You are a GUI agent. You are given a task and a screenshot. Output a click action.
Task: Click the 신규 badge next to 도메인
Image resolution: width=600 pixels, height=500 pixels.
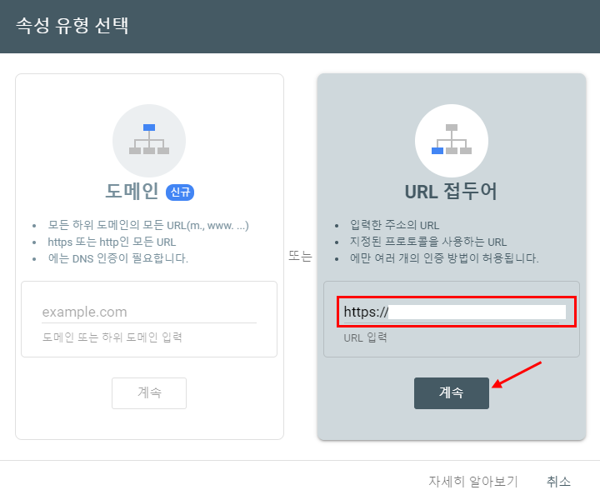pos(180,192)
